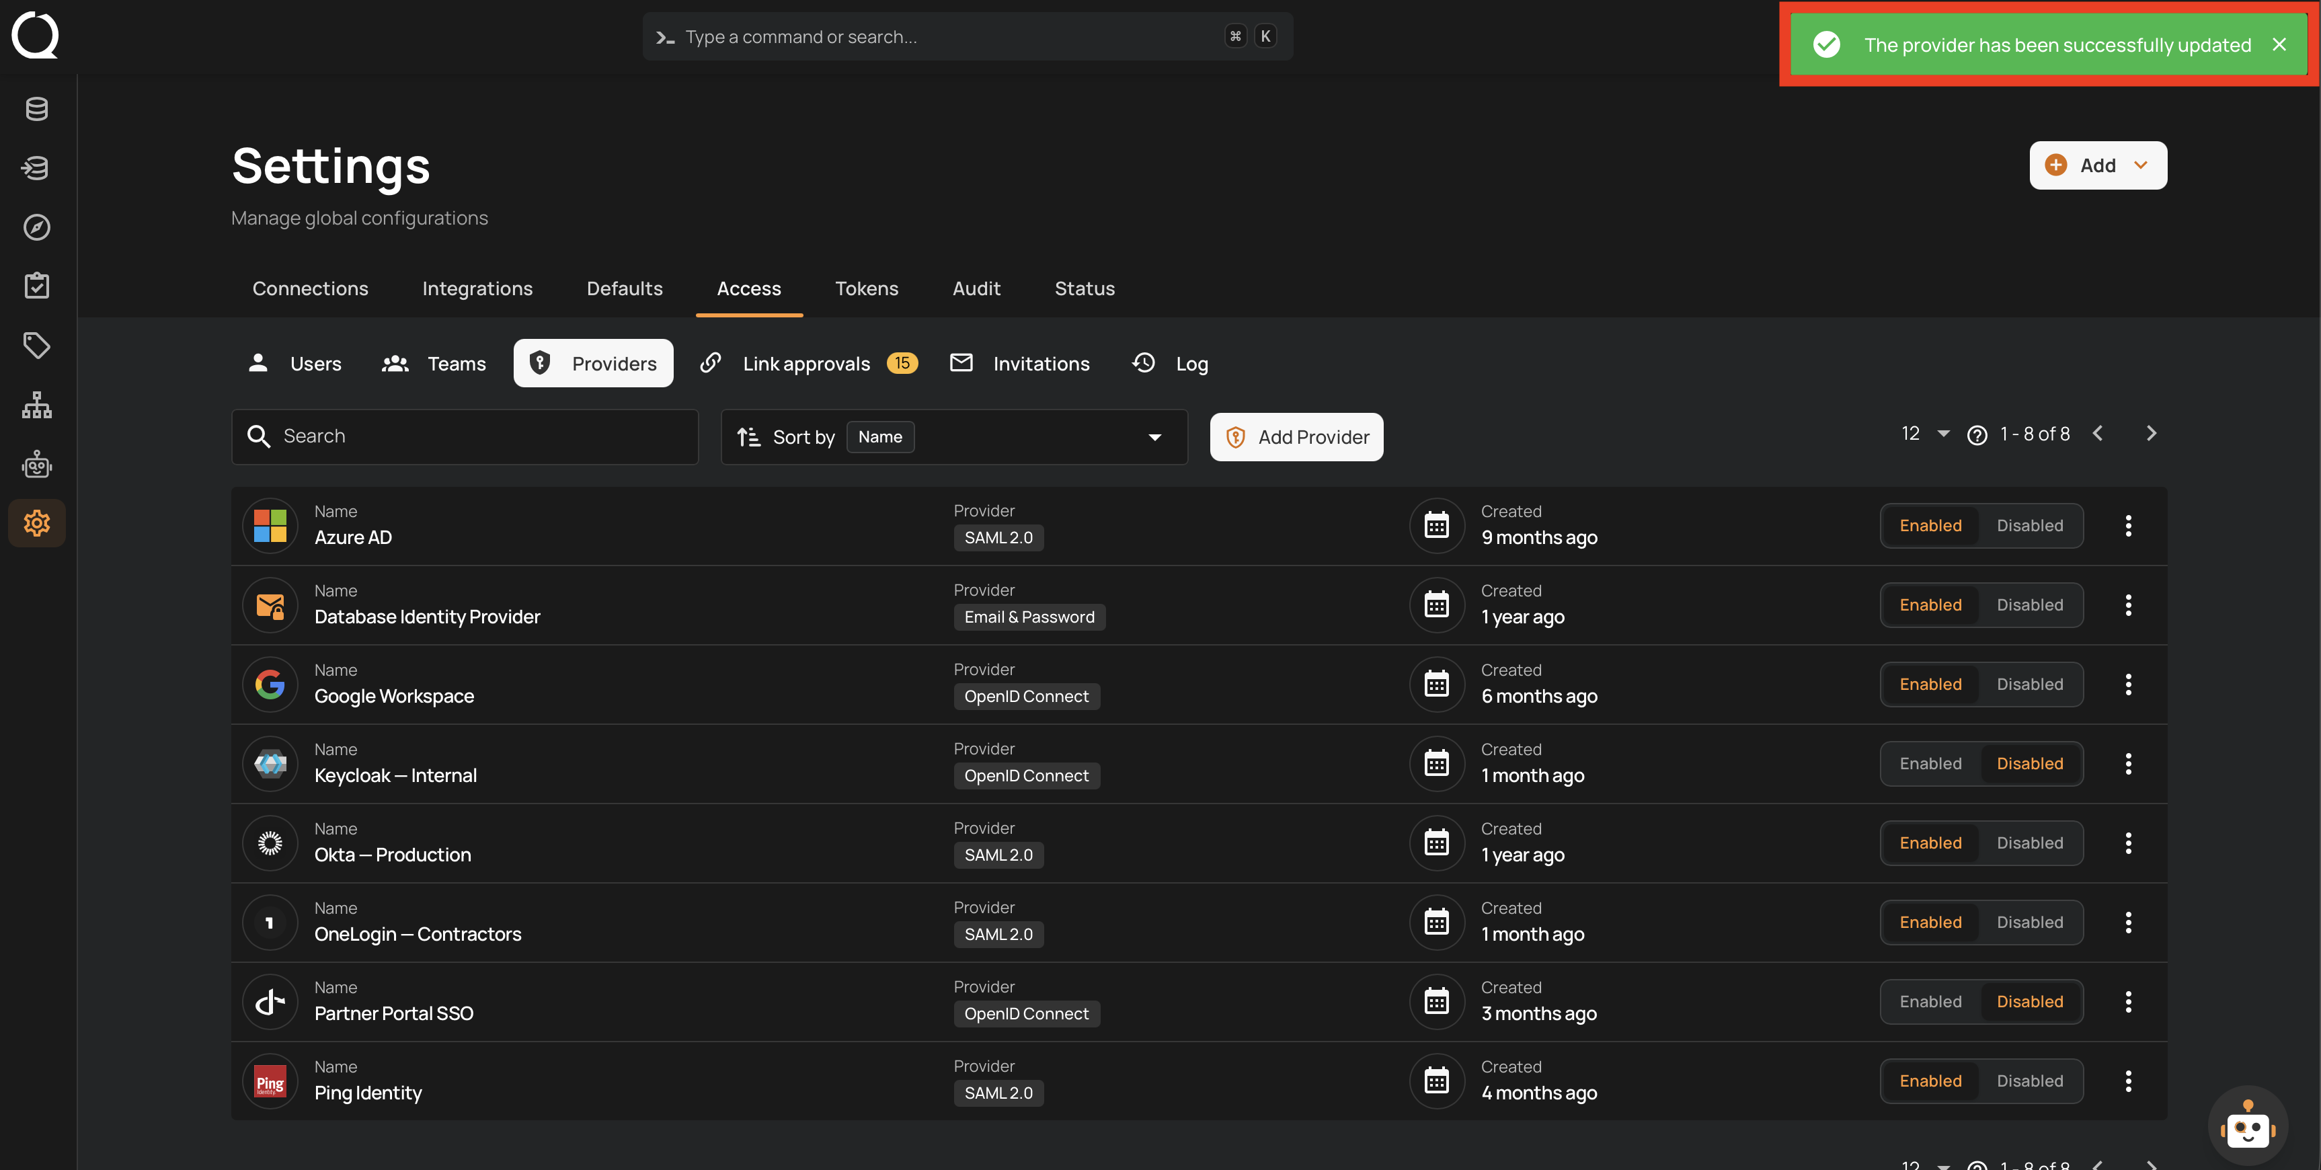Open the chatbot assistant bubble at the bottom right
This screenshot has width=2321, height=1170.
pyautogui.click(x=2247, y=1126)
